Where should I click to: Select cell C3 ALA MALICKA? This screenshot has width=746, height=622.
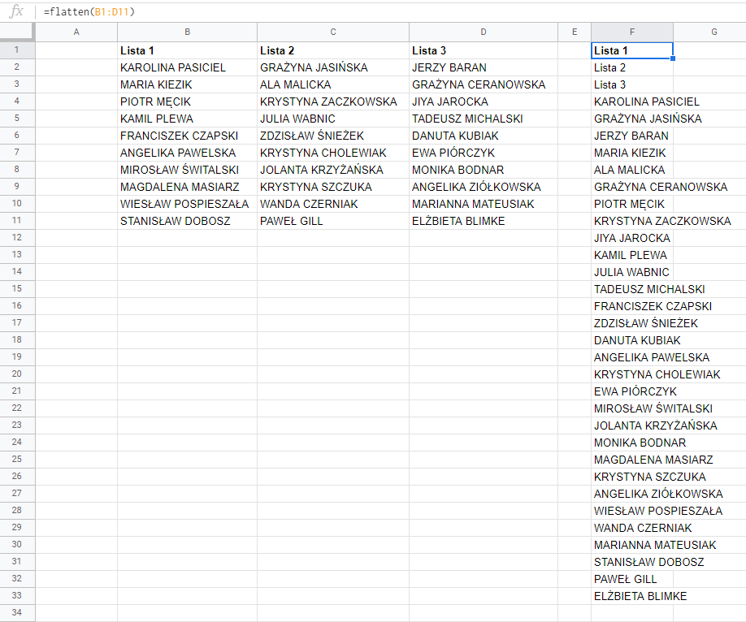[x=333, y=84]
